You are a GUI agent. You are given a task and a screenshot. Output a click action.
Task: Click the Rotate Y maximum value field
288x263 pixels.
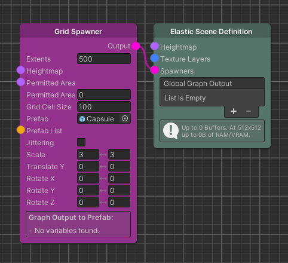pyautogui.click(x=119, y=190)
